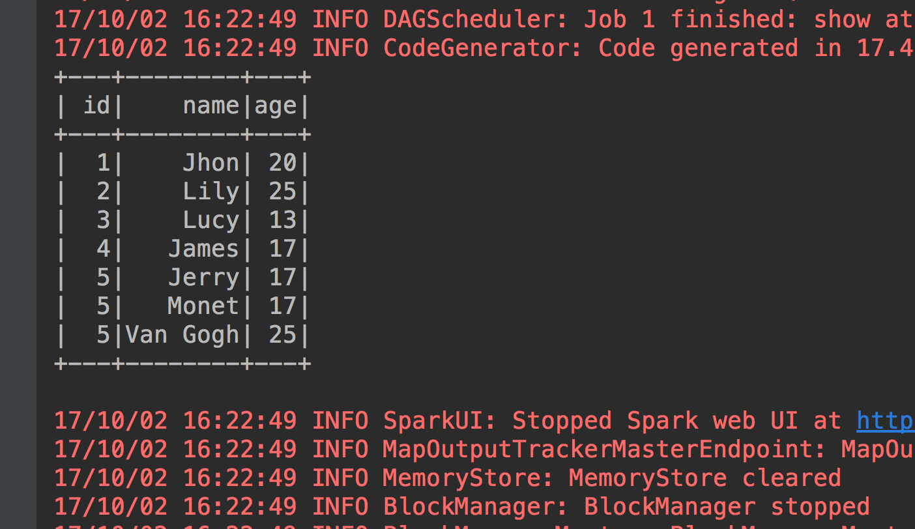Click the DAGScheduler Job 1 finished log line
This screenshot has width=915, height=529.
(484, 20)
